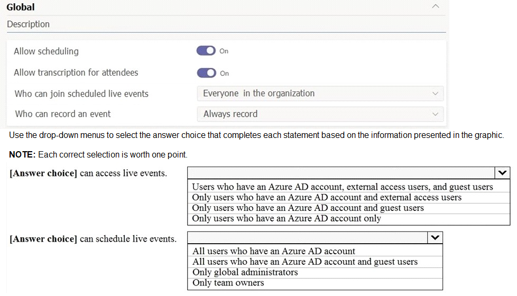Select All users with Azure AD account and guest users
517x296 pixels.
coord(304,262)
